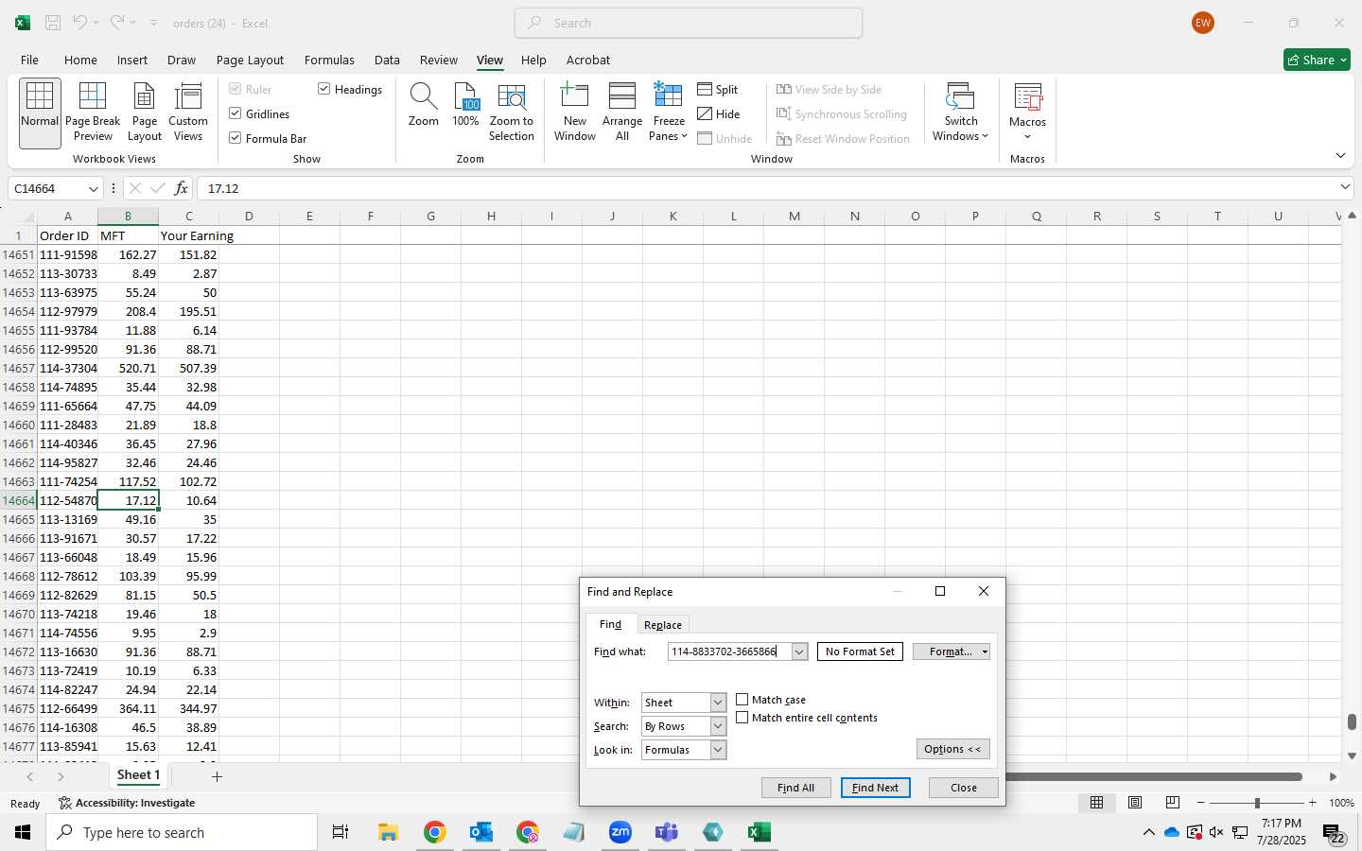Open the Name Box dropdown
This screenshot has height=851, width=1362.
(x=93, y=188)
